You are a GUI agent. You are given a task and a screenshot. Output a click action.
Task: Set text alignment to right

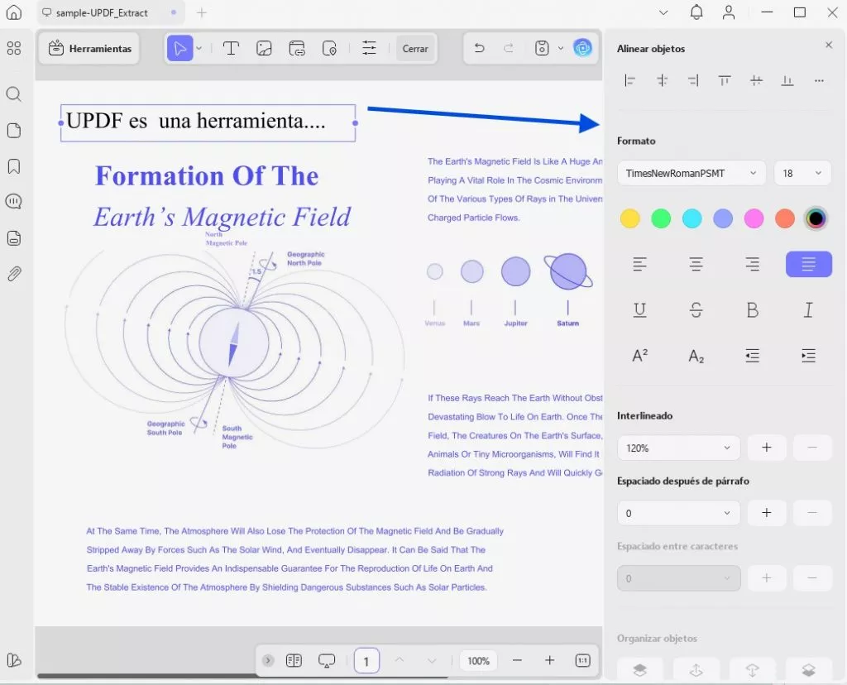tap(753, 264)
